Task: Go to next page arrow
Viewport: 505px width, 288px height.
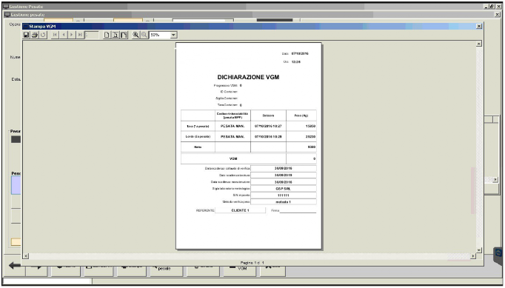Action: [x=72, y=35]
